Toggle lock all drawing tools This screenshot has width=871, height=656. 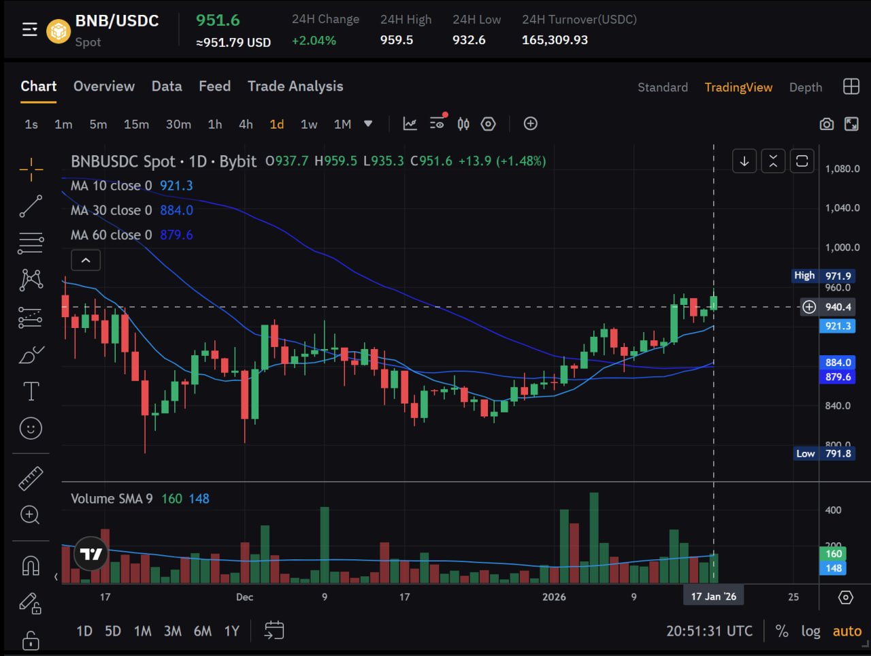[x=31, y=640]
